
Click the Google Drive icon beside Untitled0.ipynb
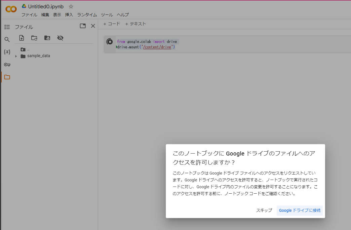pyautogui.click(x=24, y=6)
